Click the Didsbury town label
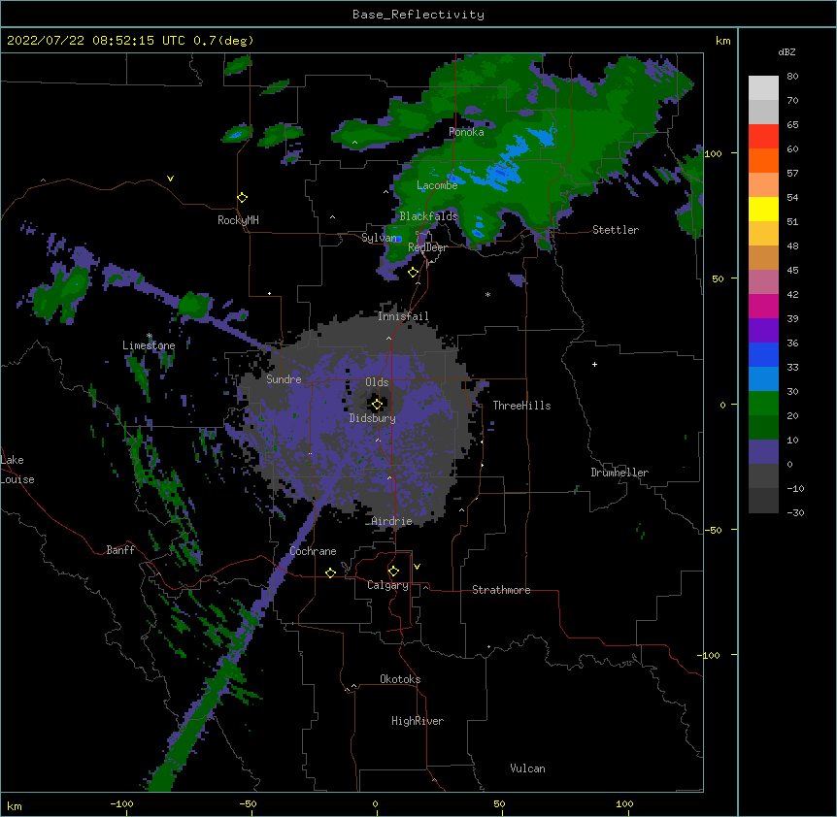Viewport: 837px width, 817px height. click(x=373, y=418)
